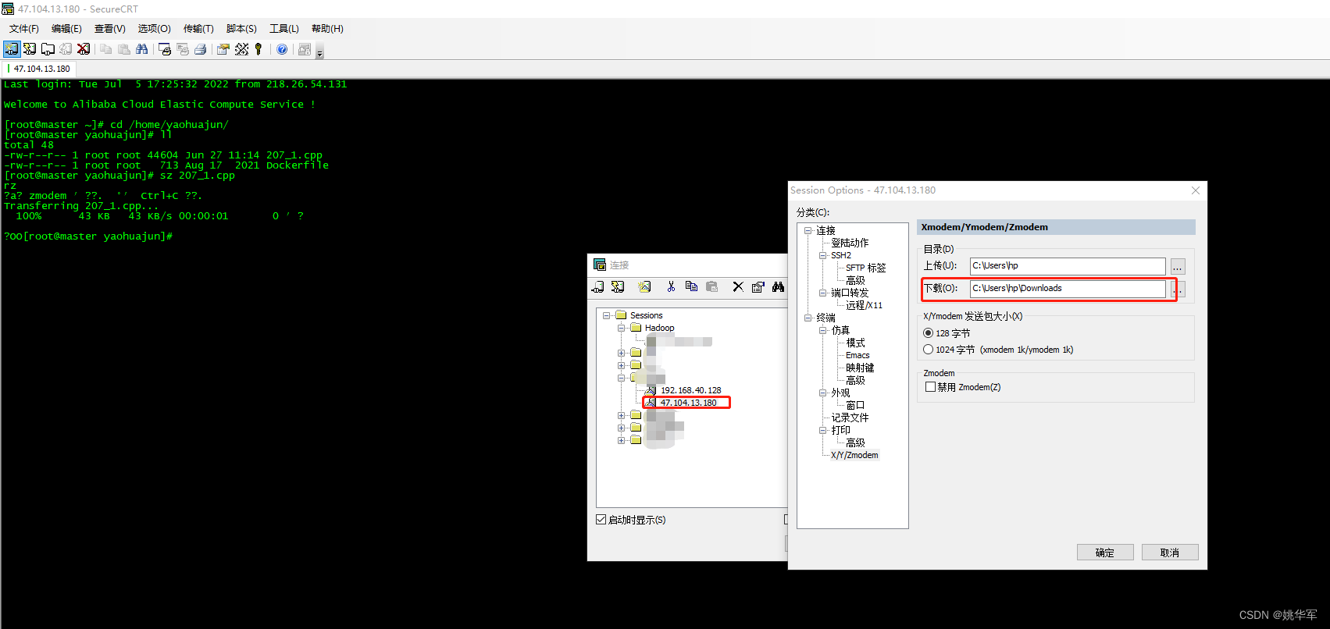Collapse the 打印 category node

(823, 430)
